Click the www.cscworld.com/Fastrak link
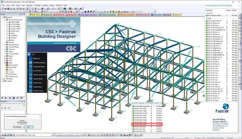 65,43
